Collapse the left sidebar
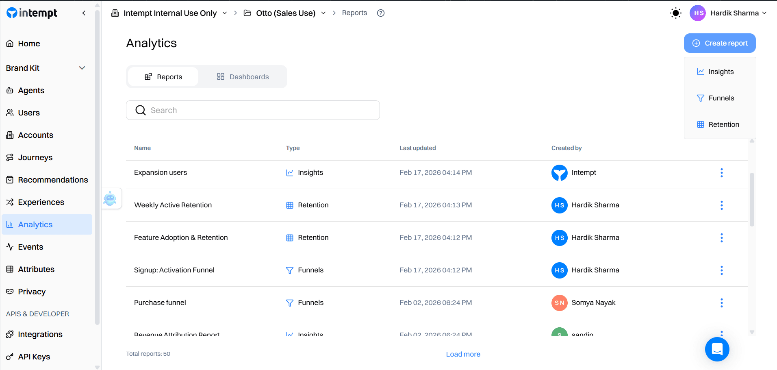 pyautogui.click(x=84, y=13)
